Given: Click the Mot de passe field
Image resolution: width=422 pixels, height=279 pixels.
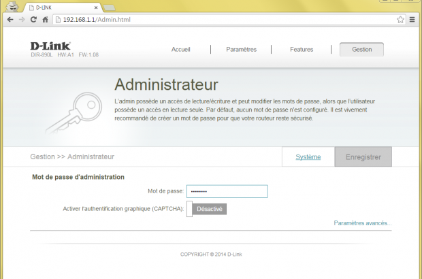Looking at the screenshot, I should [227, 192].
